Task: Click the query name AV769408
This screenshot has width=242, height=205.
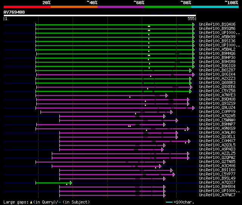Action: [14, 12]
